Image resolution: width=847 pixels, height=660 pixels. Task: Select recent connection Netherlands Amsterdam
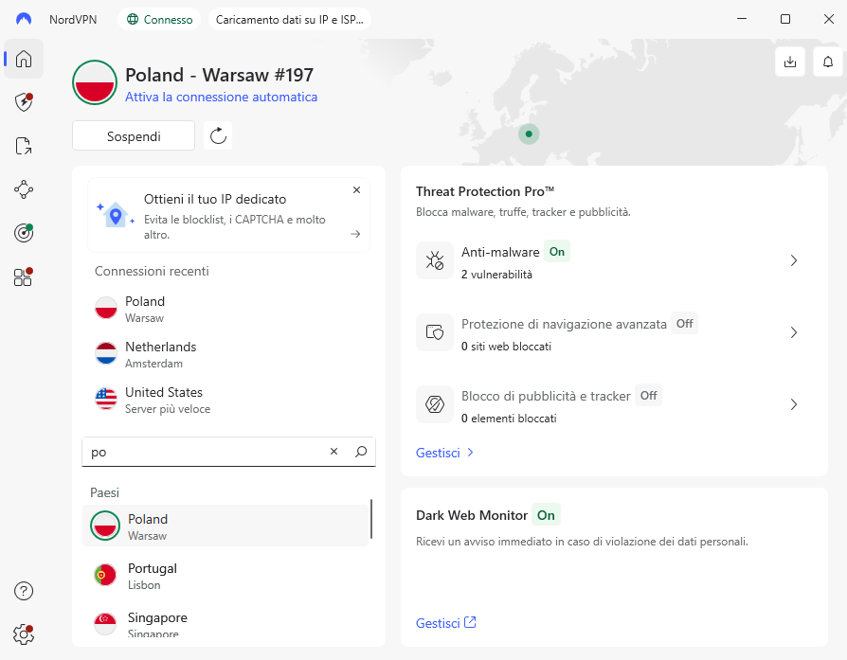tap(226, 354)
